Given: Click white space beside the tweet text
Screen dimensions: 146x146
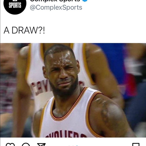Looking at the screenshot, I should [x=93, y=30].
